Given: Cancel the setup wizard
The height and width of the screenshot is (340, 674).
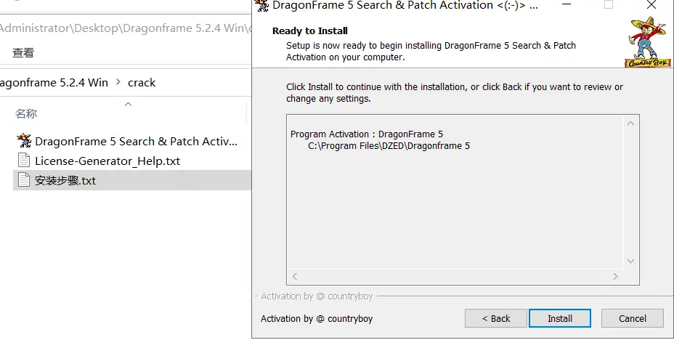Looking at the screenshot, I should coord(632,318).
